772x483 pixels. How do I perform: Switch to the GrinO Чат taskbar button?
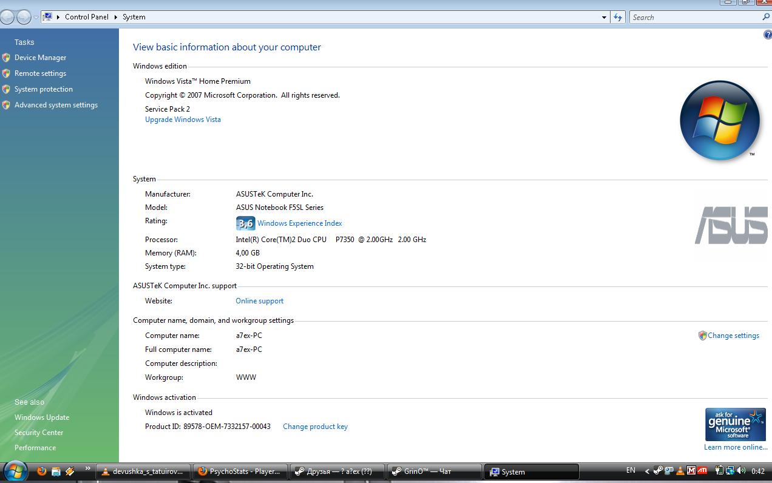coord(435,471)
